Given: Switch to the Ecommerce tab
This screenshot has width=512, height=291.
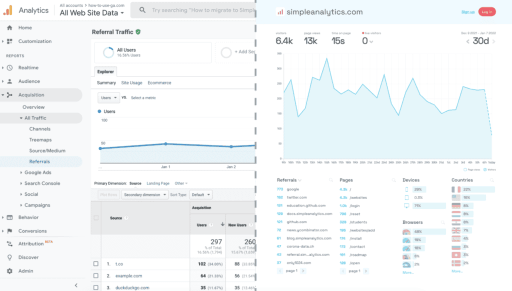Looking at the screenshot, I should click(159, 83).
